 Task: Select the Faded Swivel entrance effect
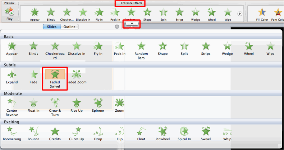pyautogui.click(x=55, y=78)
